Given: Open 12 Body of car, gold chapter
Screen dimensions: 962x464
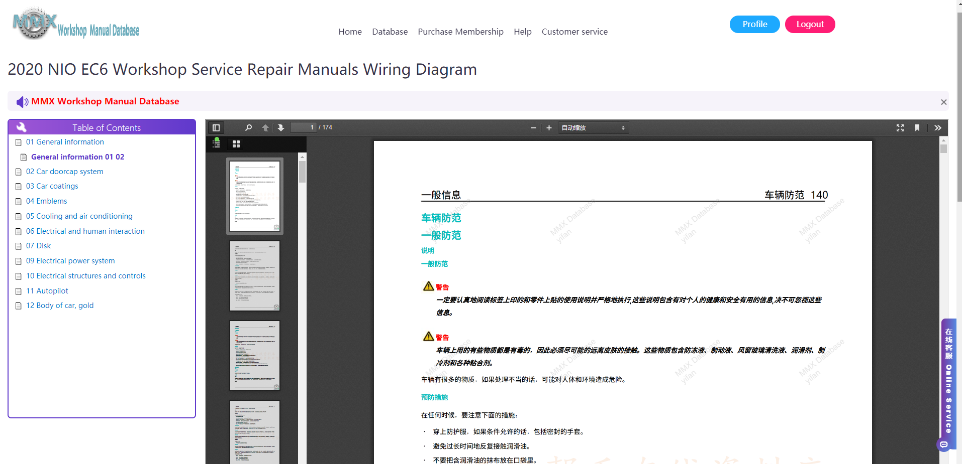Looking at the screenshot, I should tap(60, 305).
